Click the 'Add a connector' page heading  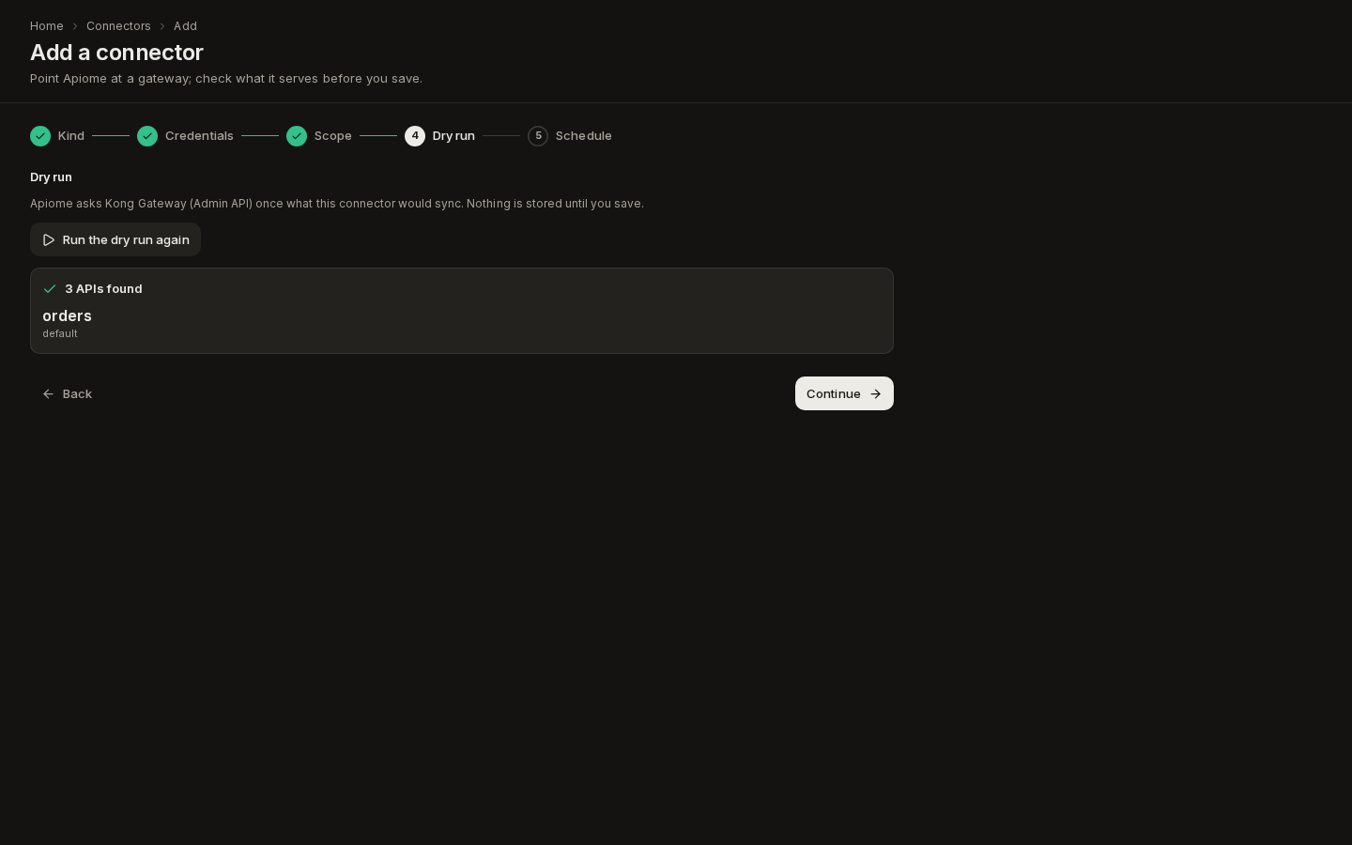tap(116, 53)
